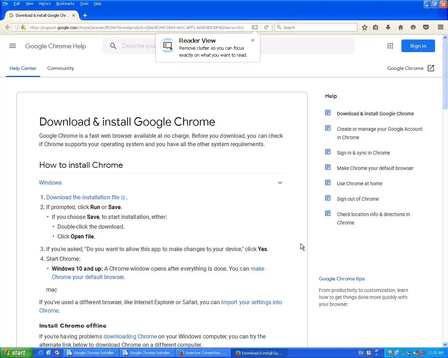The image size is (448, 358).
Task: Open the Google apps grid icon
Action: [x=390, y=46]
